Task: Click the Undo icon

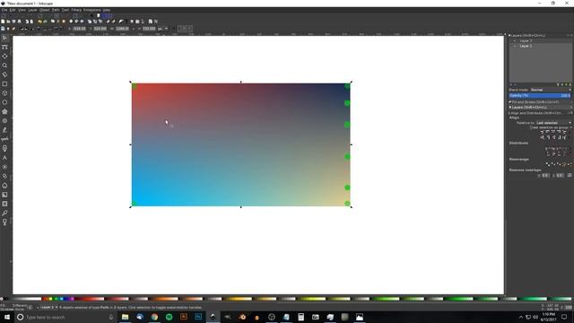Action: [x=39, y=22]
